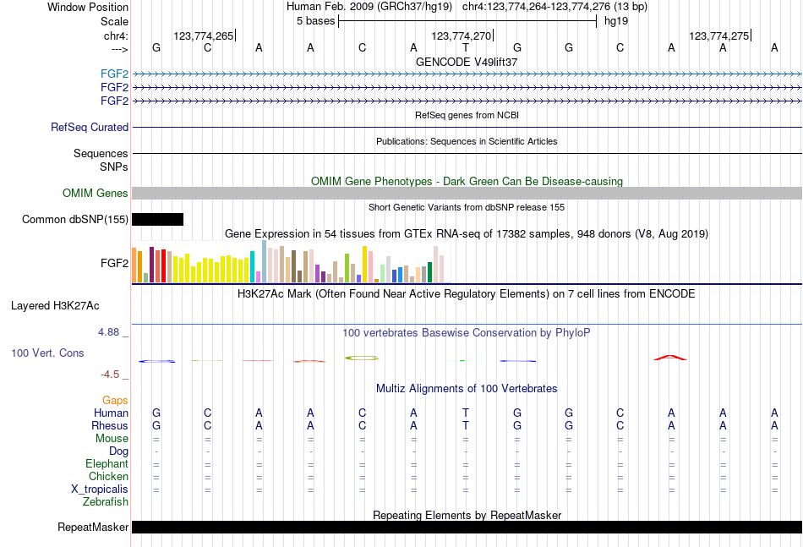Click Short Genetic Variants from dbSNP title

(x=467, y=207)
